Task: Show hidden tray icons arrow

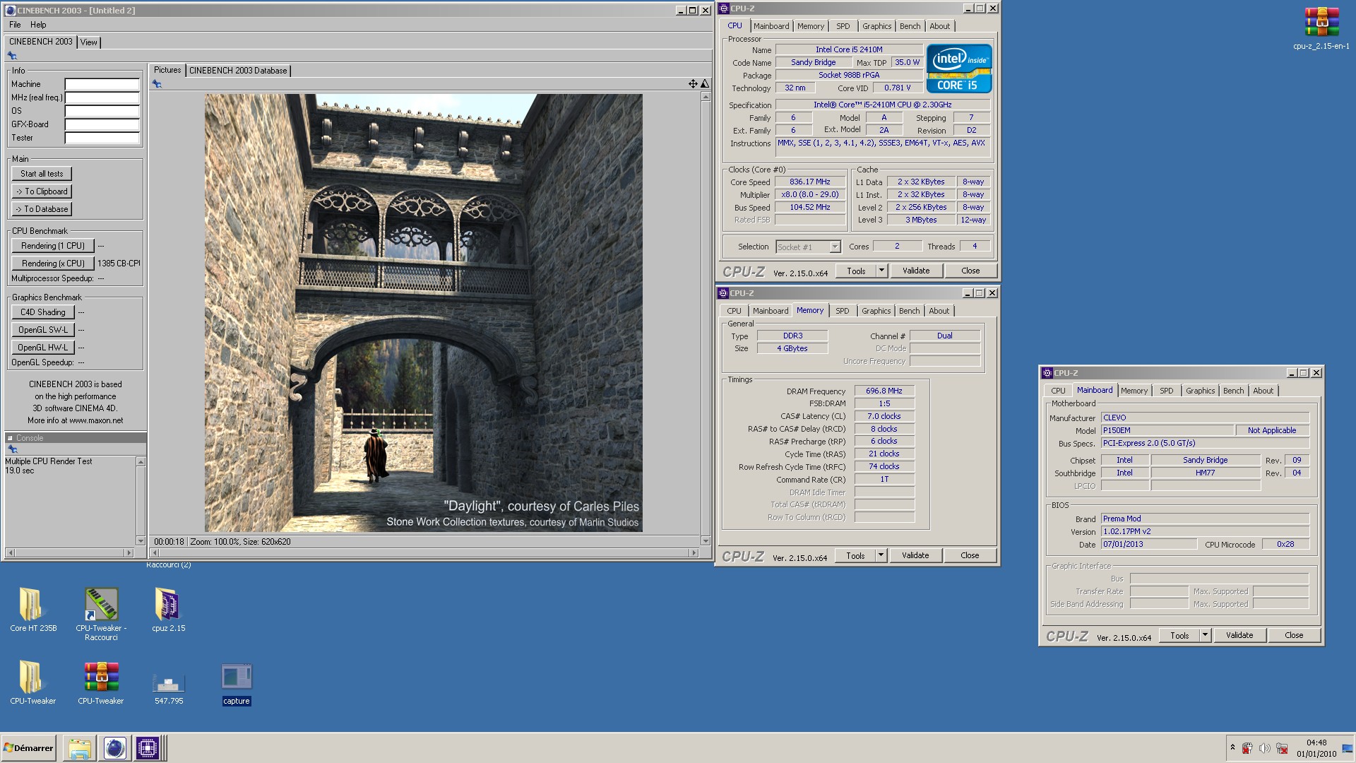Action: tap(1232, 747)
